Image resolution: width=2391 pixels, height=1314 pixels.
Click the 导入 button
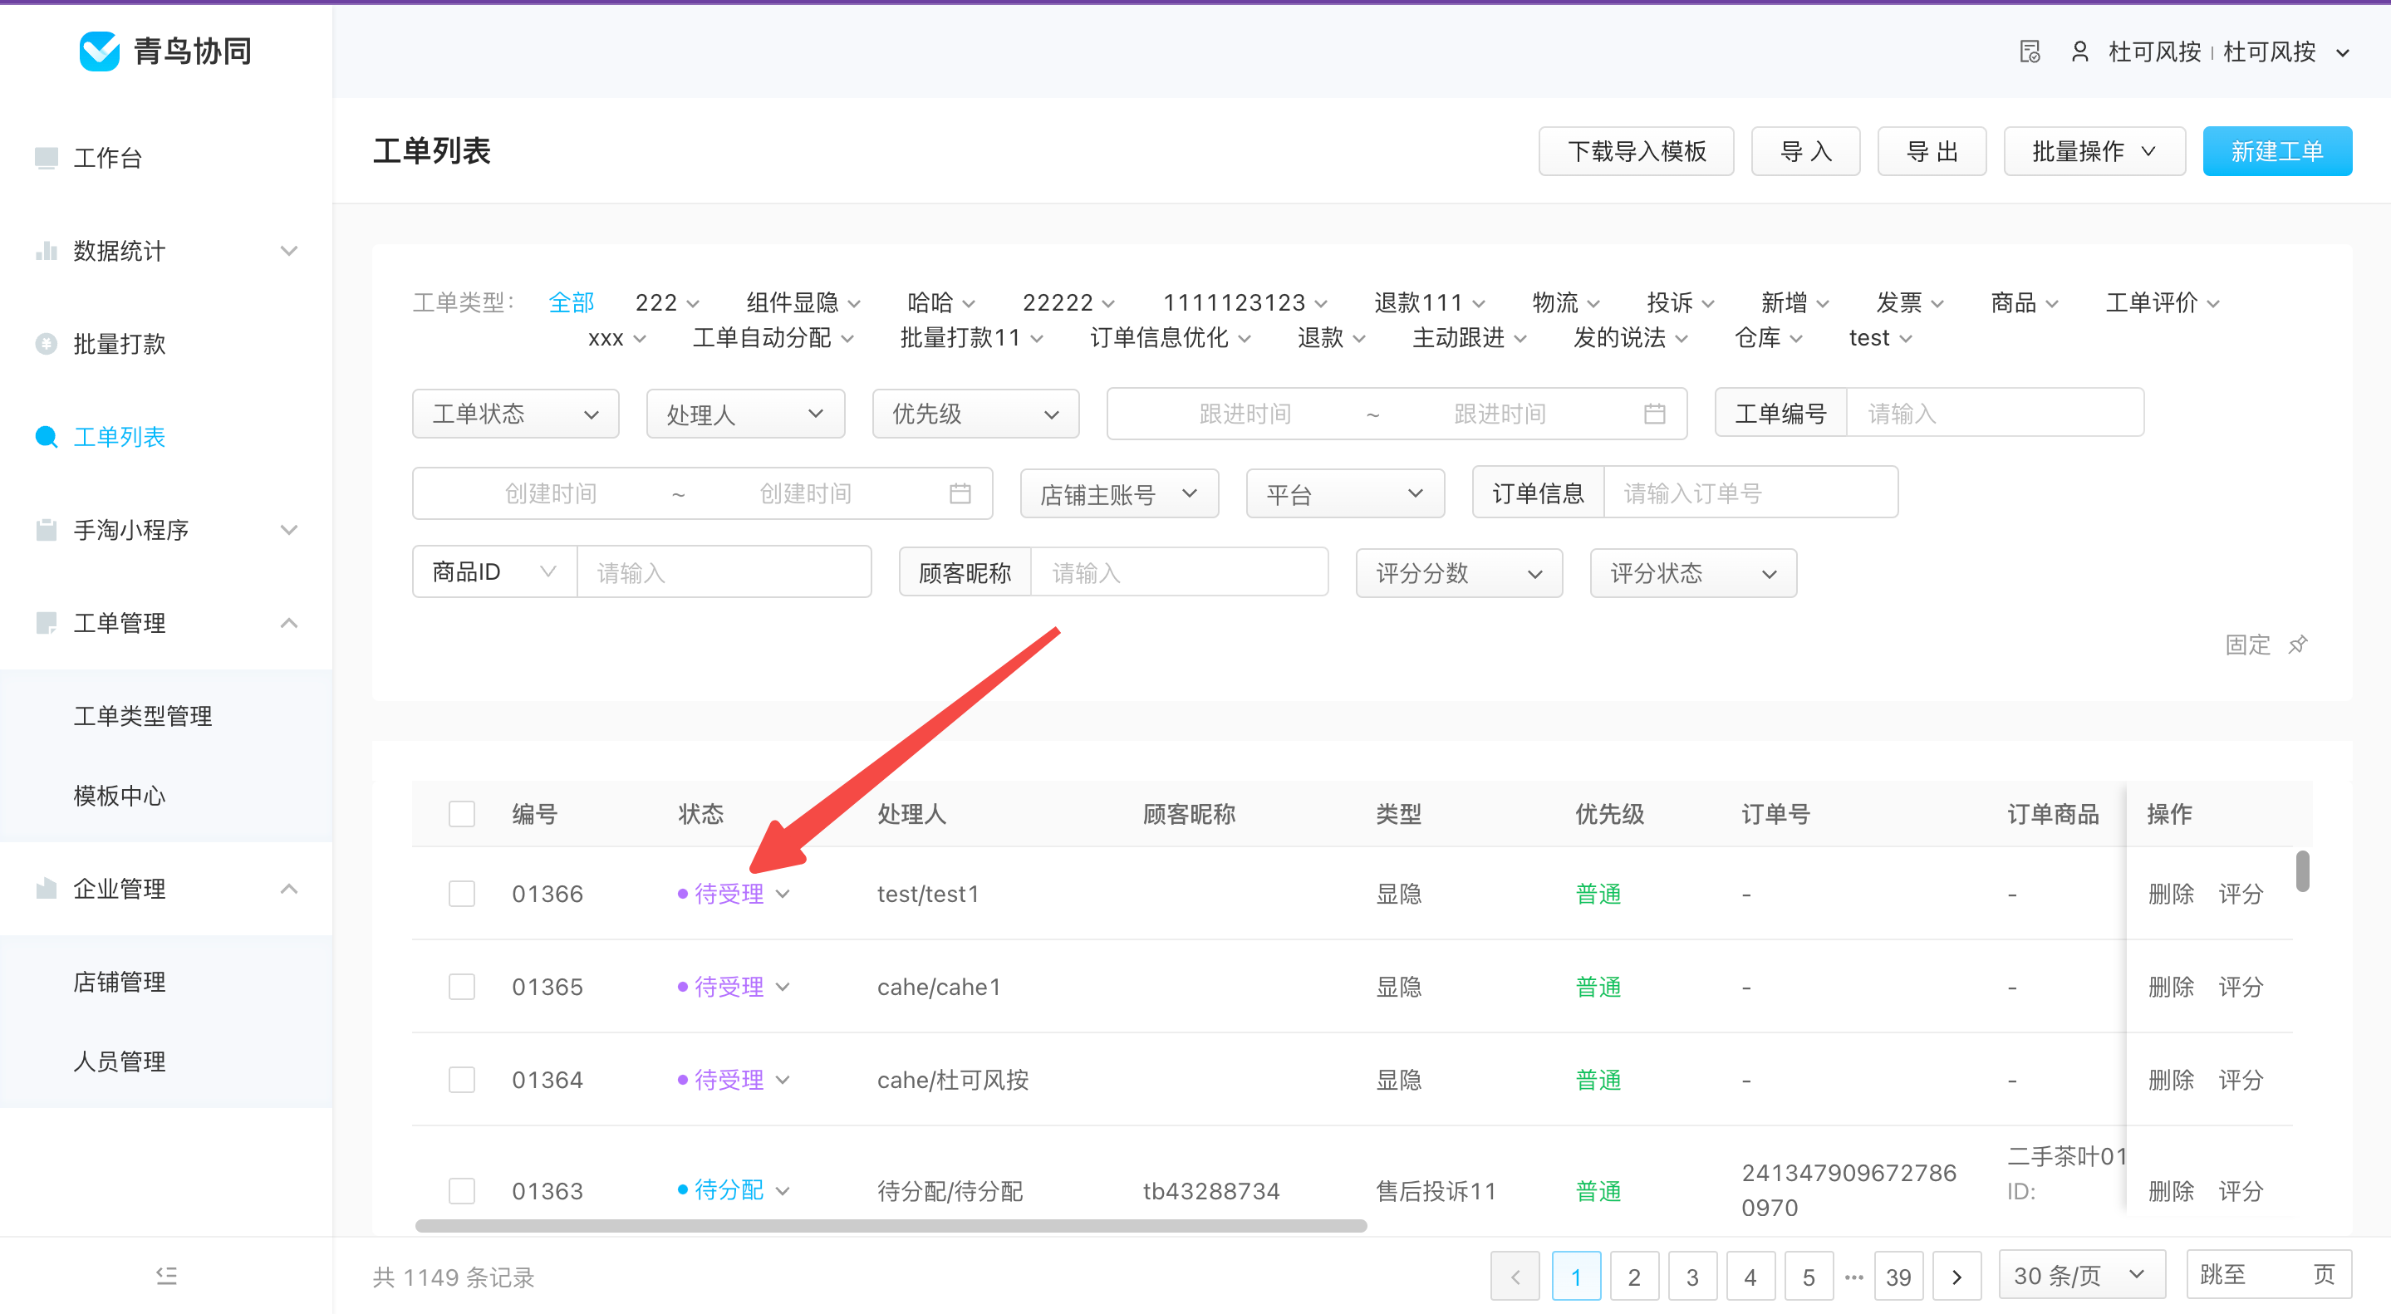point(1805,151)
